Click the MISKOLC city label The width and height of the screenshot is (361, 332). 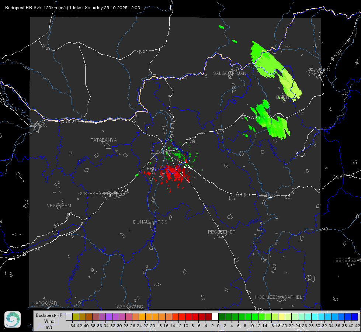tap(320, 69)
